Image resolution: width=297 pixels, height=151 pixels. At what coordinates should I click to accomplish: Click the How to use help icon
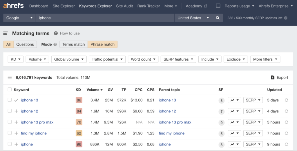pos(56,33)
